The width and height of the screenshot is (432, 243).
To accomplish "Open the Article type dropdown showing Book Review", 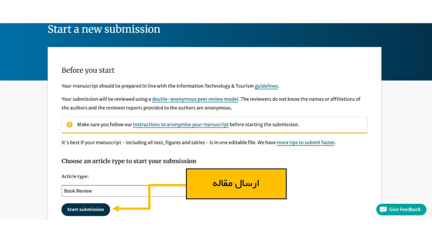I will pyautogui.click(x=124, y=191).
